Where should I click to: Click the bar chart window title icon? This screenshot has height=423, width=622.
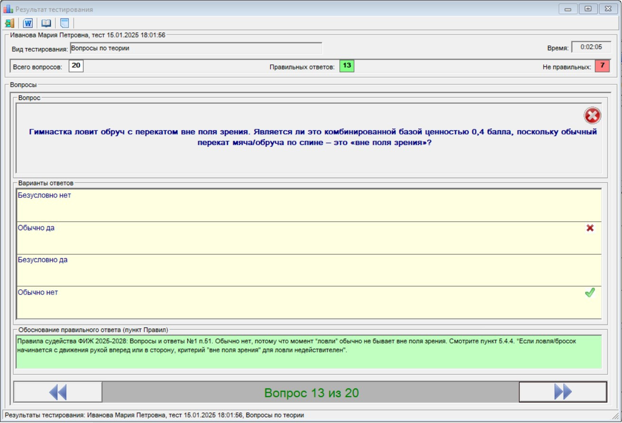click(x=8, y=9)
